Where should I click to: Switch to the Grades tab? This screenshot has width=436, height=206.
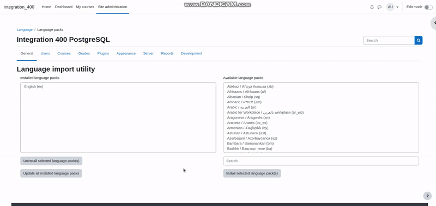pyautogui.click(x=84, y=53)
